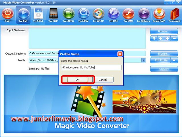Click the Edit Profile button
182x137 pixels.
point(160,60)
